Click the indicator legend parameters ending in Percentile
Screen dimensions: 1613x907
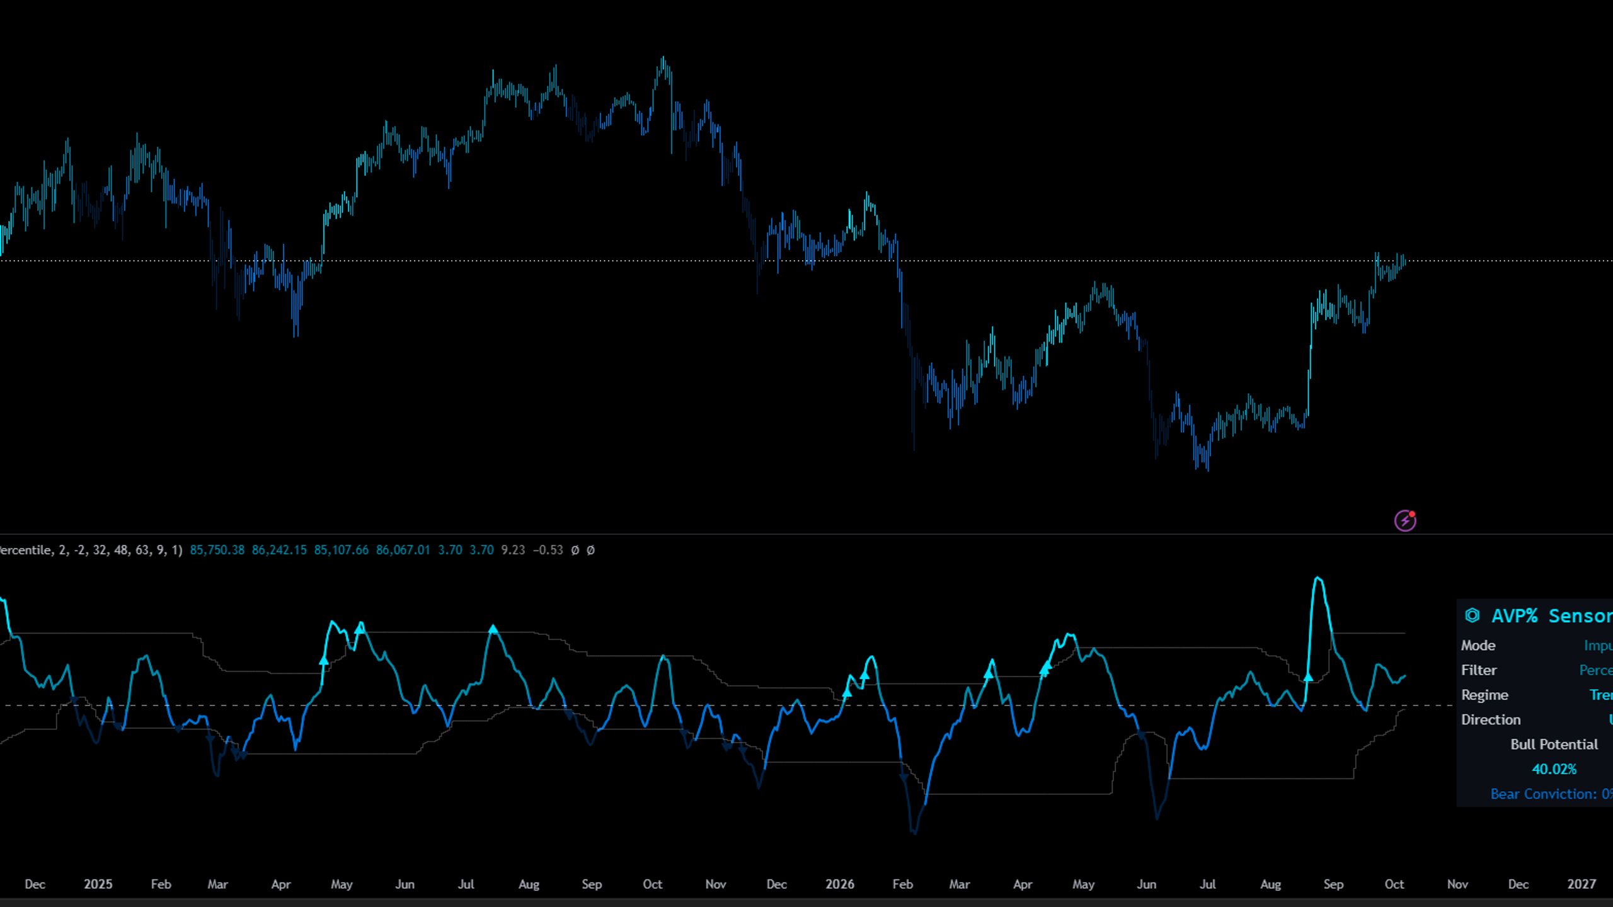[x=91, y=550]
